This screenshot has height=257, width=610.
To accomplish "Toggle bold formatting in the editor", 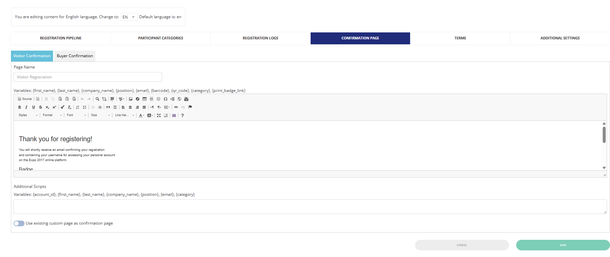I will [x=20, y=107].
